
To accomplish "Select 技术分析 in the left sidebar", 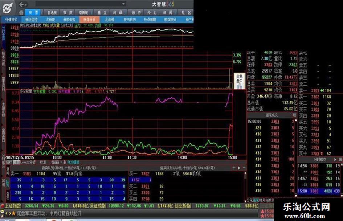I will [x=4, y=59].
